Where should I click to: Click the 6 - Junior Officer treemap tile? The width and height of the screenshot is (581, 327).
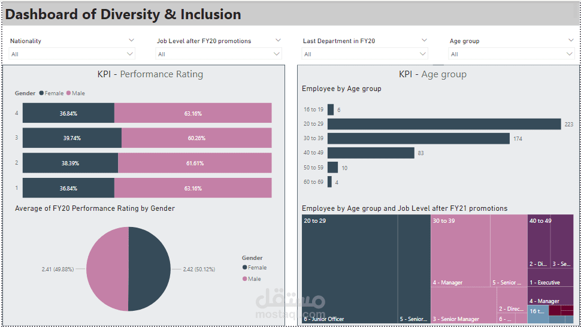[x=349, y=270]
